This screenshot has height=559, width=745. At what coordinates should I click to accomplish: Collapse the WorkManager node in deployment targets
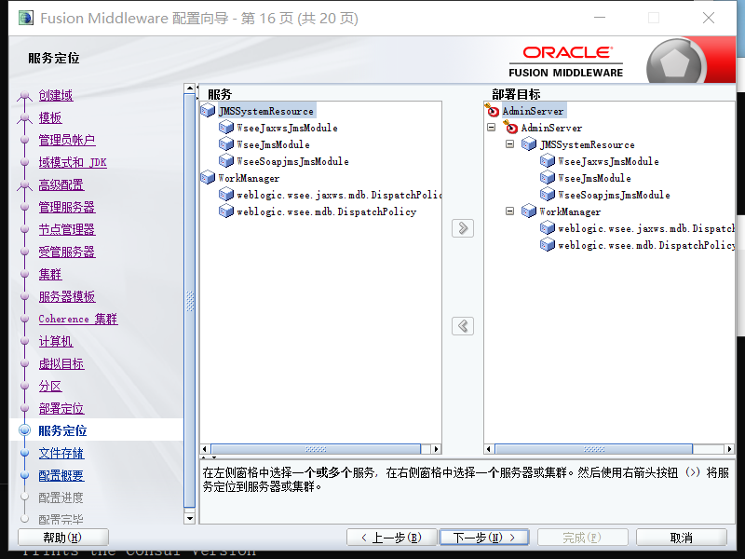point(509,211)
